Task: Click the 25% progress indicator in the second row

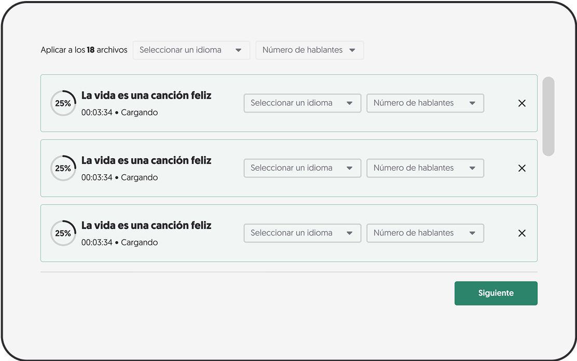Action: coord(63,168)
